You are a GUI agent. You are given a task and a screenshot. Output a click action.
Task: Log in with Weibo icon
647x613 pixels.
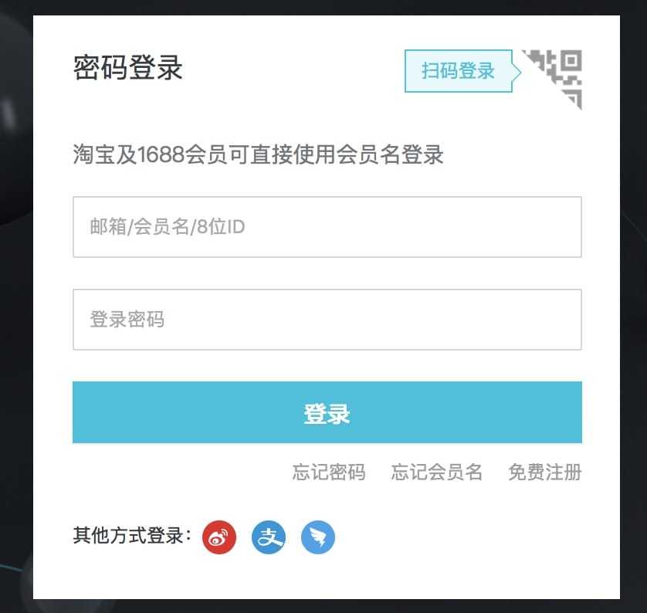[x=219, y=537]
